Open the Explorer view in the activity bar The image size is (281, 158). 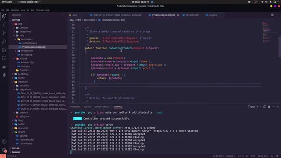point(4,16)
